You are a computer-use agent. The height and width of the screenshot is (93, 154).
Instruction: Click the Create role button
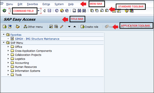pyautogui.click(x=90, y=27)
